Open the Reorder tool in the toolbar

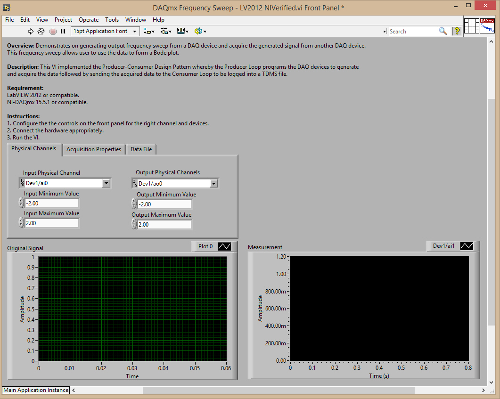click(x=200, y=31)
